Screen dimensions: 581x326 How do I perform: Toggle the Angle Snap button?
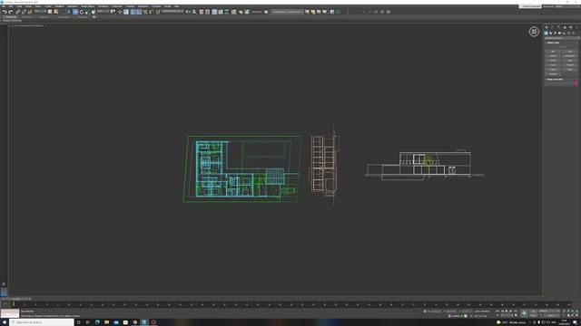[139, 12]
